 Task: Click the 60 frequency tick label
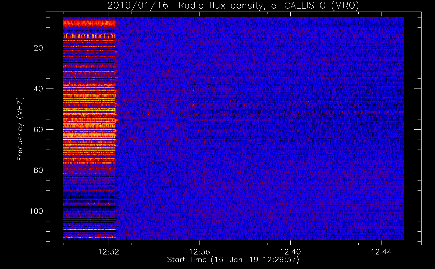point(38,130)
